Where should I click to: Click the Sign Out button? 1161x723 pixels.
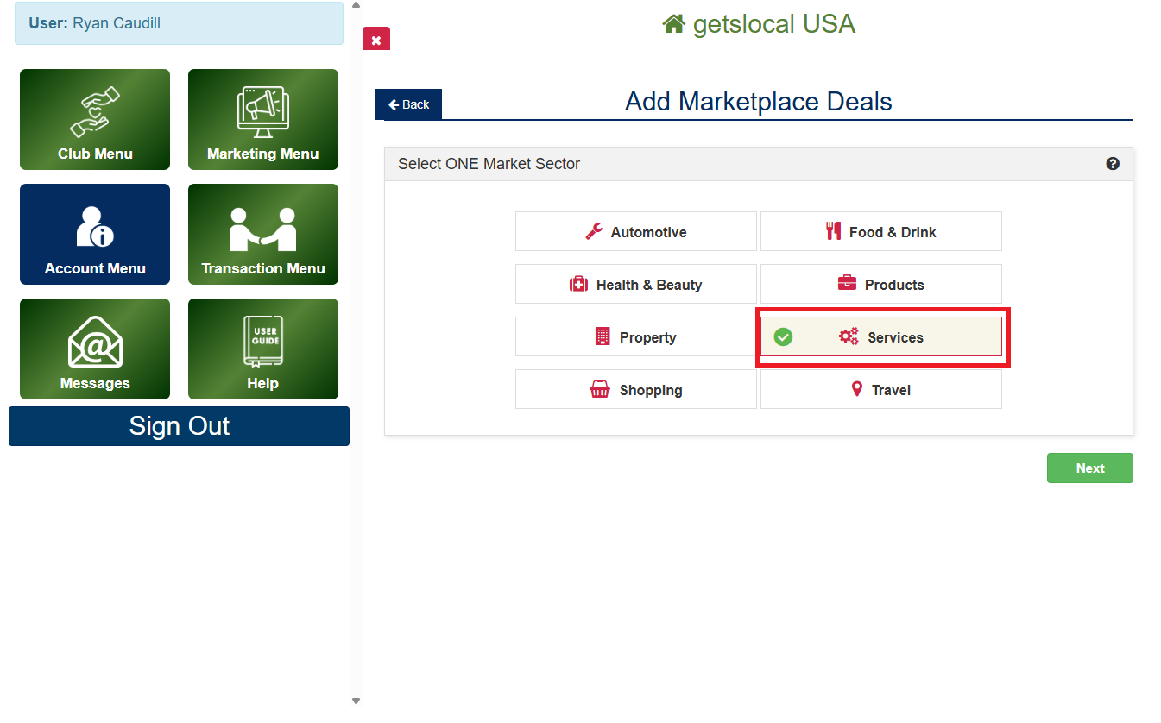click(x=179, y=426)
